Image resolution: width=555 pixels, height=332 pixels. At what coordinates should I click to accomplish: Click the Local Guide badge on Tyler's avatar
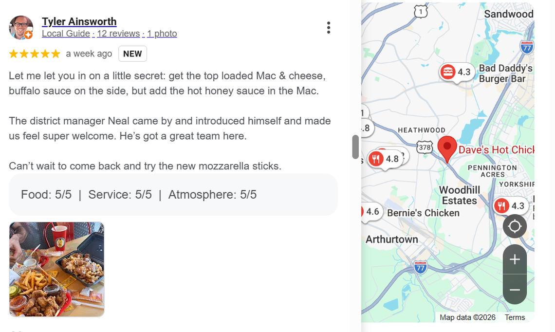click(29, 35)
